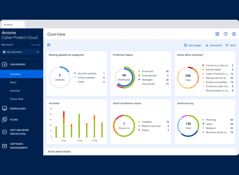Click the Spam legend entry
239x175 pixels.
click(218, 124)
